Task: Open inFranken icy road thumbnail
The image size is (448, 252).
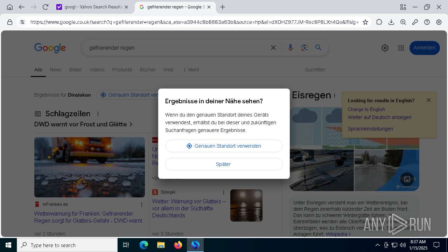Action: 90,167
